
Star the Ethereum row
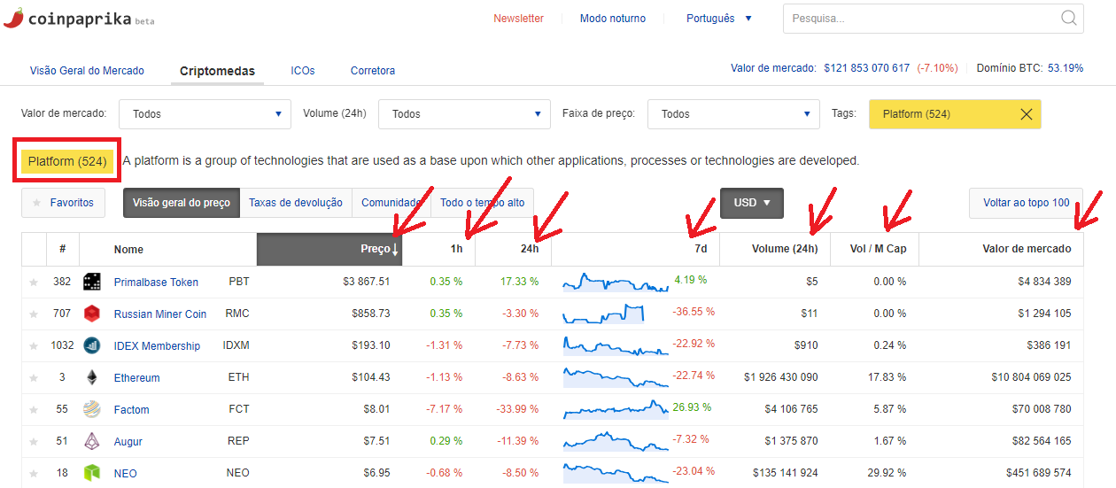pos(34,378)
